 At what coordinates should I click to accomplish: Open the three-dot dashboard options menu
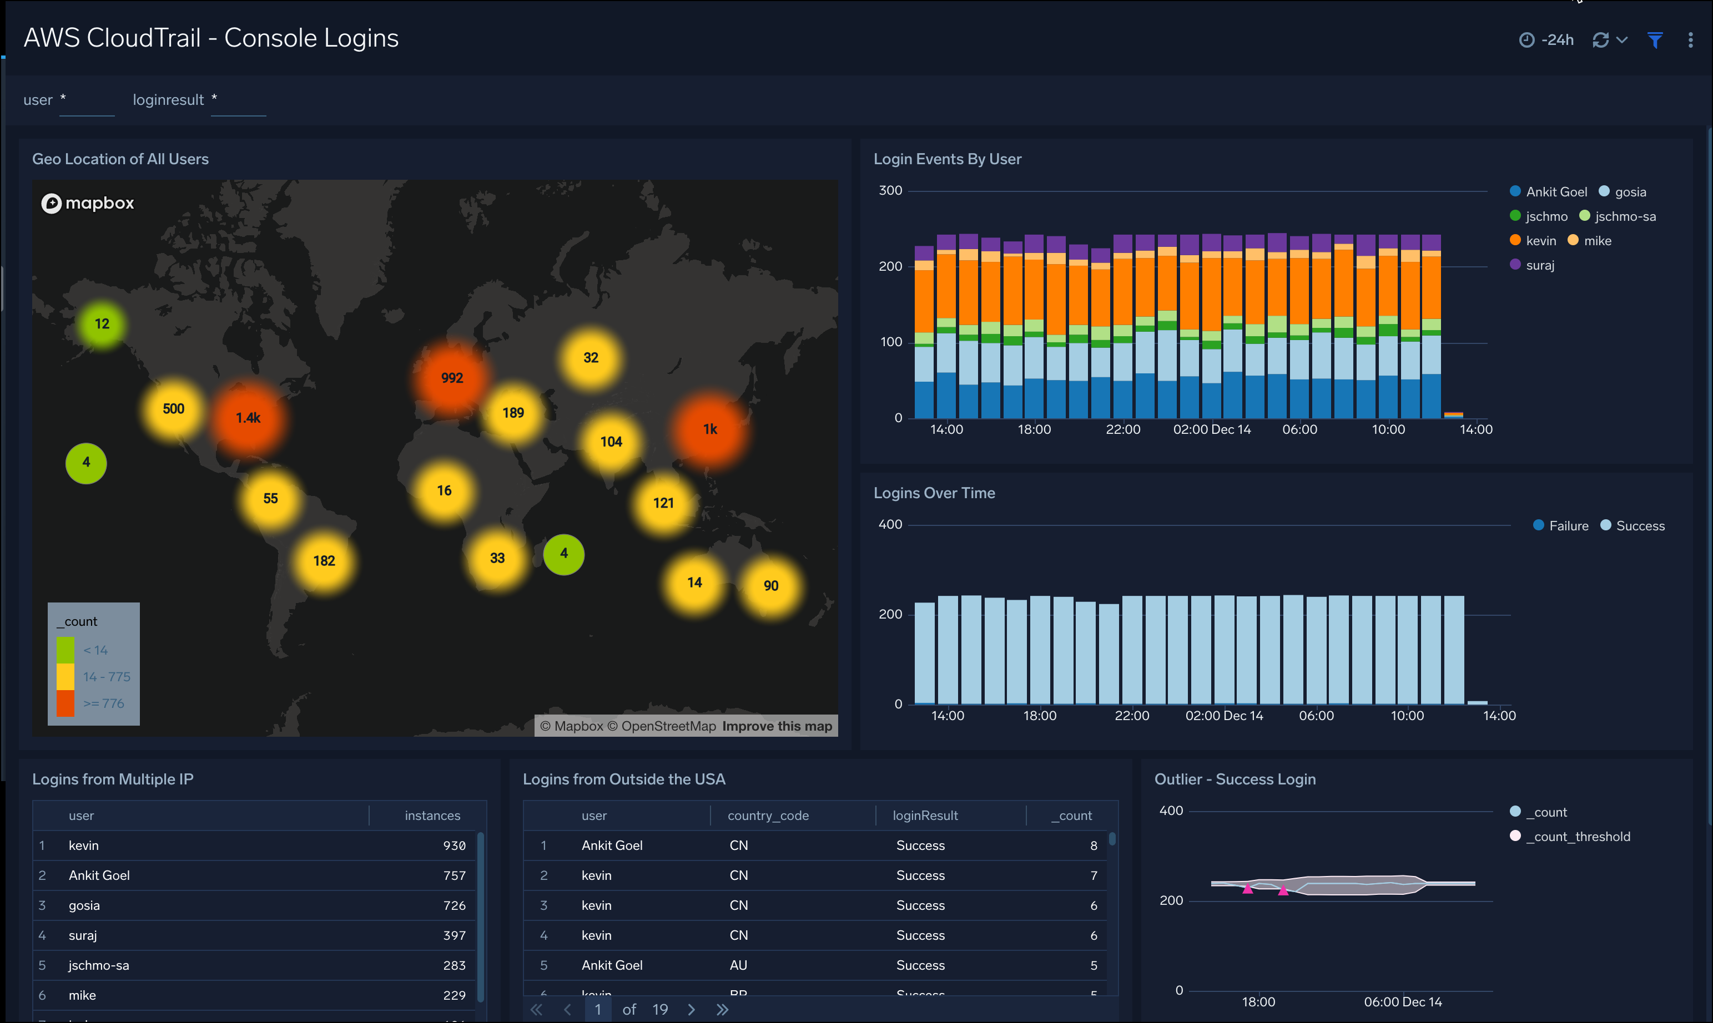click(x=1691, y=39)
